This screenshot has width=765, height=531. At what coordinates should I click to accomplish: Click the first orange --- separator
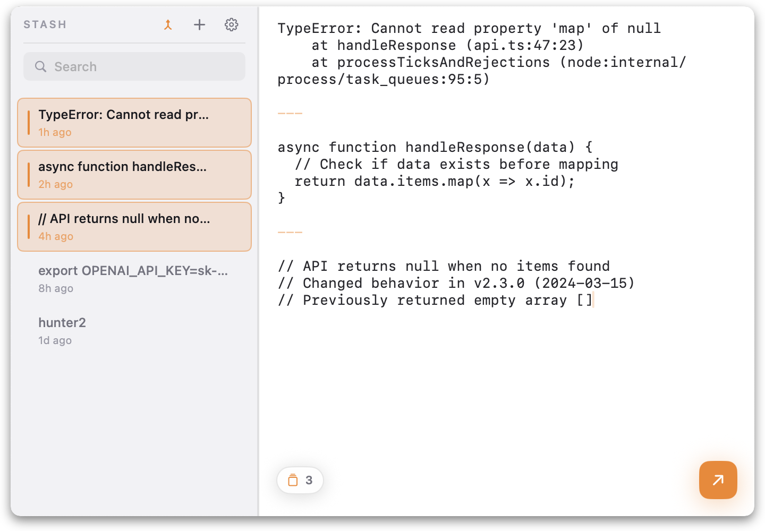(290, 114)
